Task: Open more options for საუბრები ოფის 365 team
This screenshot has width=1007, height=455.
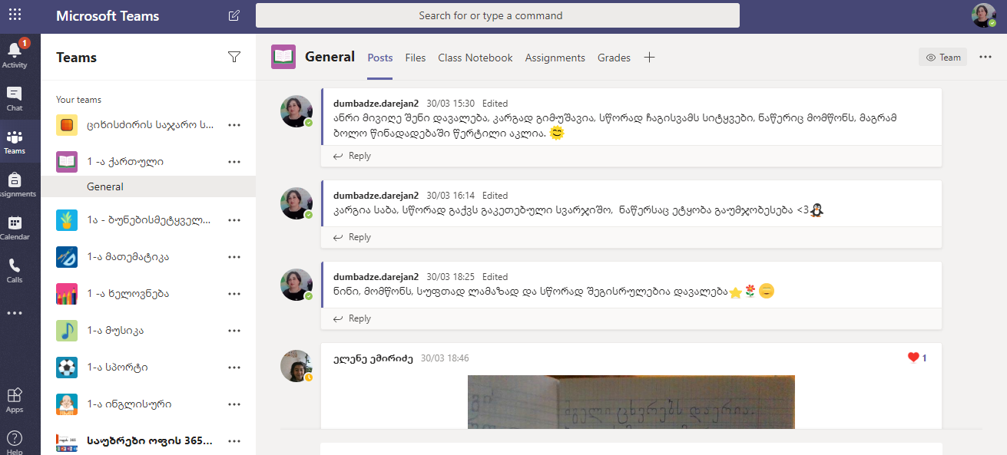Action: (235, 441)
